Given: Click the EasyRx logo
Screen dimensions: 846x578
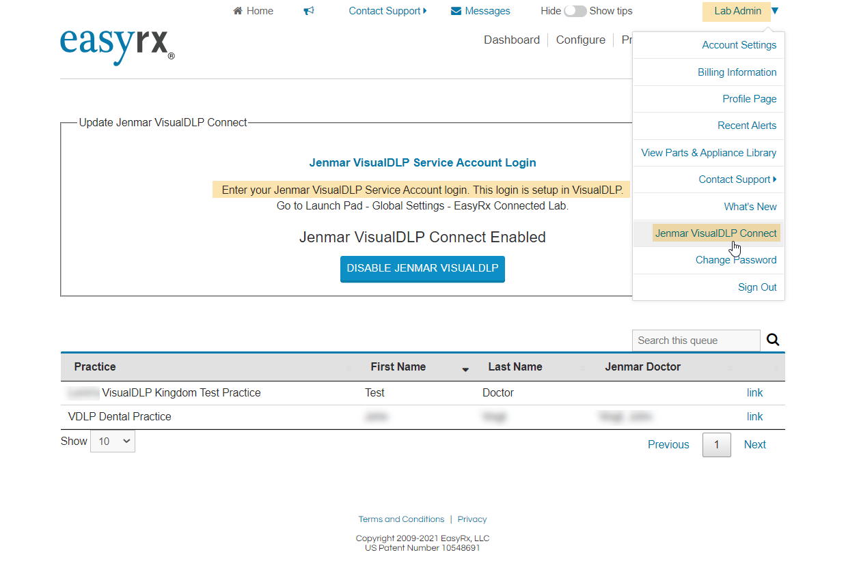Looking at the screenshot, I should pos(117,46).
